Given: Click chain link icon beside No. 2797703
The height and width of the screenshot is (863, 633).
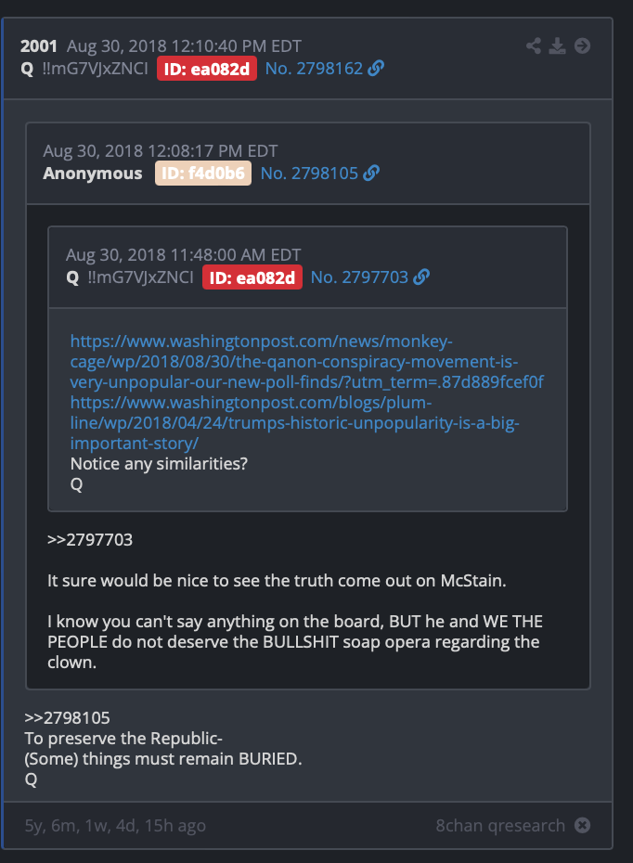Looking at the screenshot, I should 421,277.
